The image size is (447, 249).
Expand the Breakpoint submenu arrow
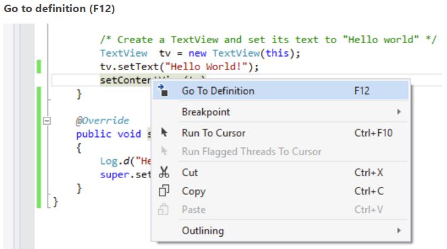tap(399, 112)
